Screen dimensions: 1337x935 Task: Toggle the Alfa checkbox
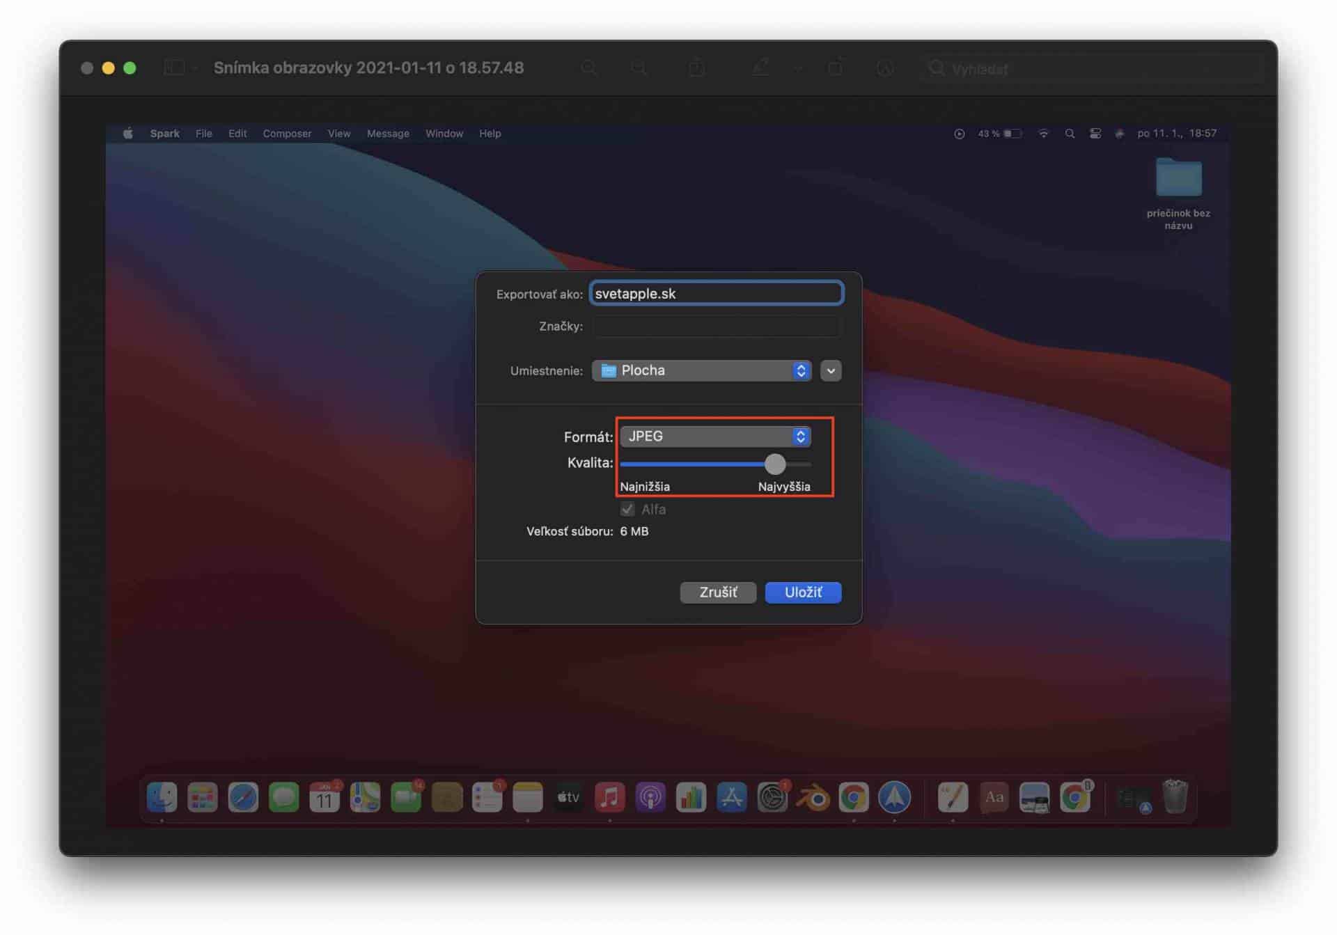click(627, 510)
